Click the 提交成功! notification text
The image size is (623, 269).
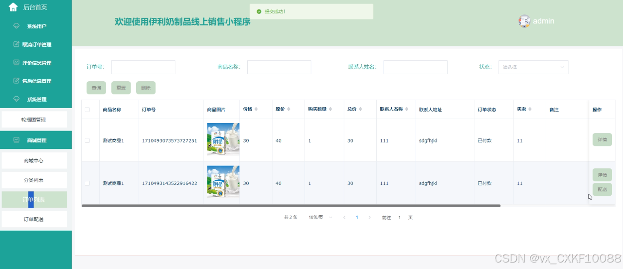point(275,11)
